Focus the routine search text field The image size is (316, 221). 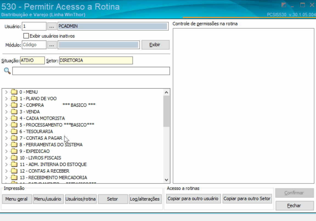[x=91, y=71]
